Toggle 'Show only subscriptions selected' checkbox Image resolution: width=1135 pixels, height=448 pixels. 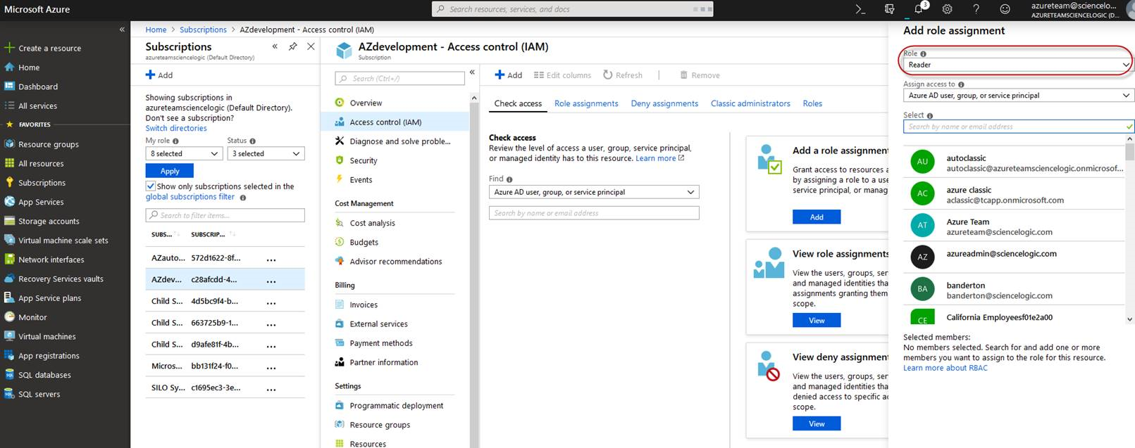[x=151, y=186]
